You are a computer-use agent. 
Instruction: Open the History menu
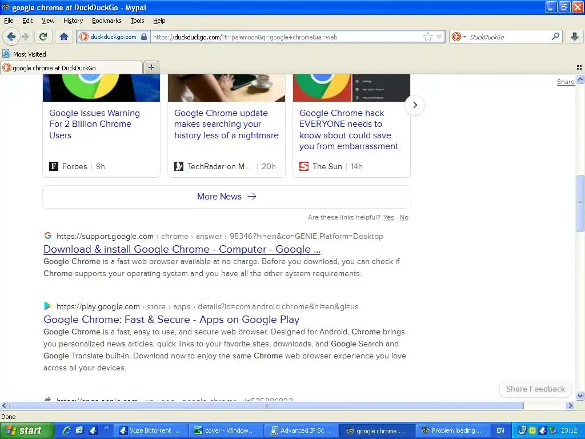click(73, 21)
